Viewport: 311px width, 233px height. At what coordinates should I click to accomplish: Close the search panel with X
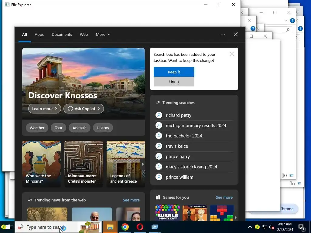pyautogui.click(x=236, y=34)
